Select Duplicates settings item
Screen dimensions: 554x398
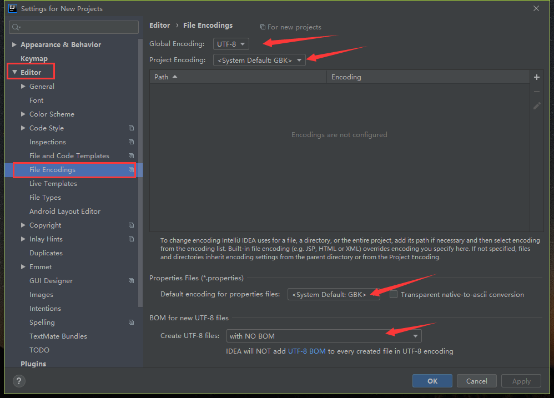click(46, 253)
